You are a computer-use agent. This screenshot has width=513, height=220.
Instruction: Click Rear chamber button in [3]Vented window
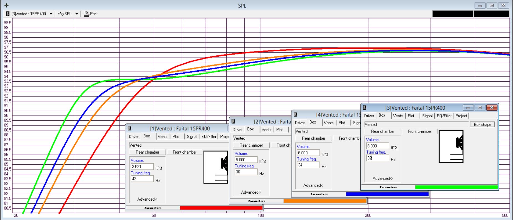coord(383,131)
